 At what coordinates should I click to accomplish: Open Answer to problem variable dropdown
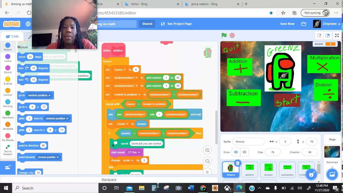(x=127, y=95)
